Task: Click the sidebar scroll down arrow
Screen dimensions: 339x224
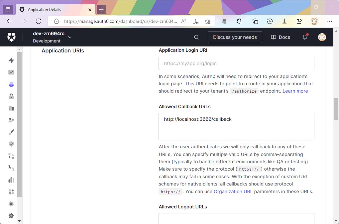Action: 20,221
